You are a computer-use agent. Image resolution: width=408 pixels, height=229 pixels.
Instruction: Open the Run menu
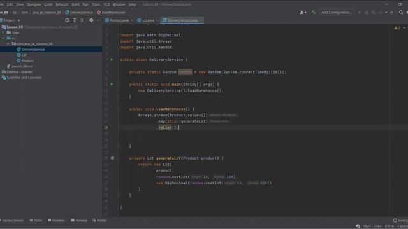point(85,4)
